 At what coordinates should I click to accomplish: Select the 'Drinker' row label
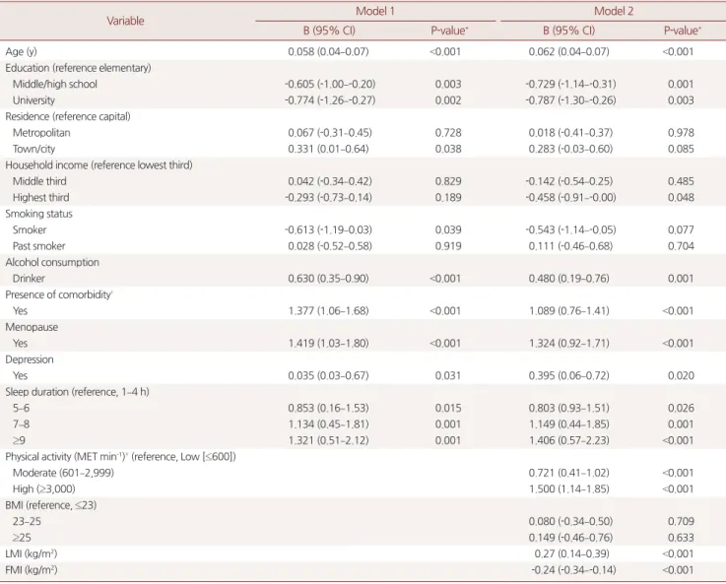pos(29,279)
